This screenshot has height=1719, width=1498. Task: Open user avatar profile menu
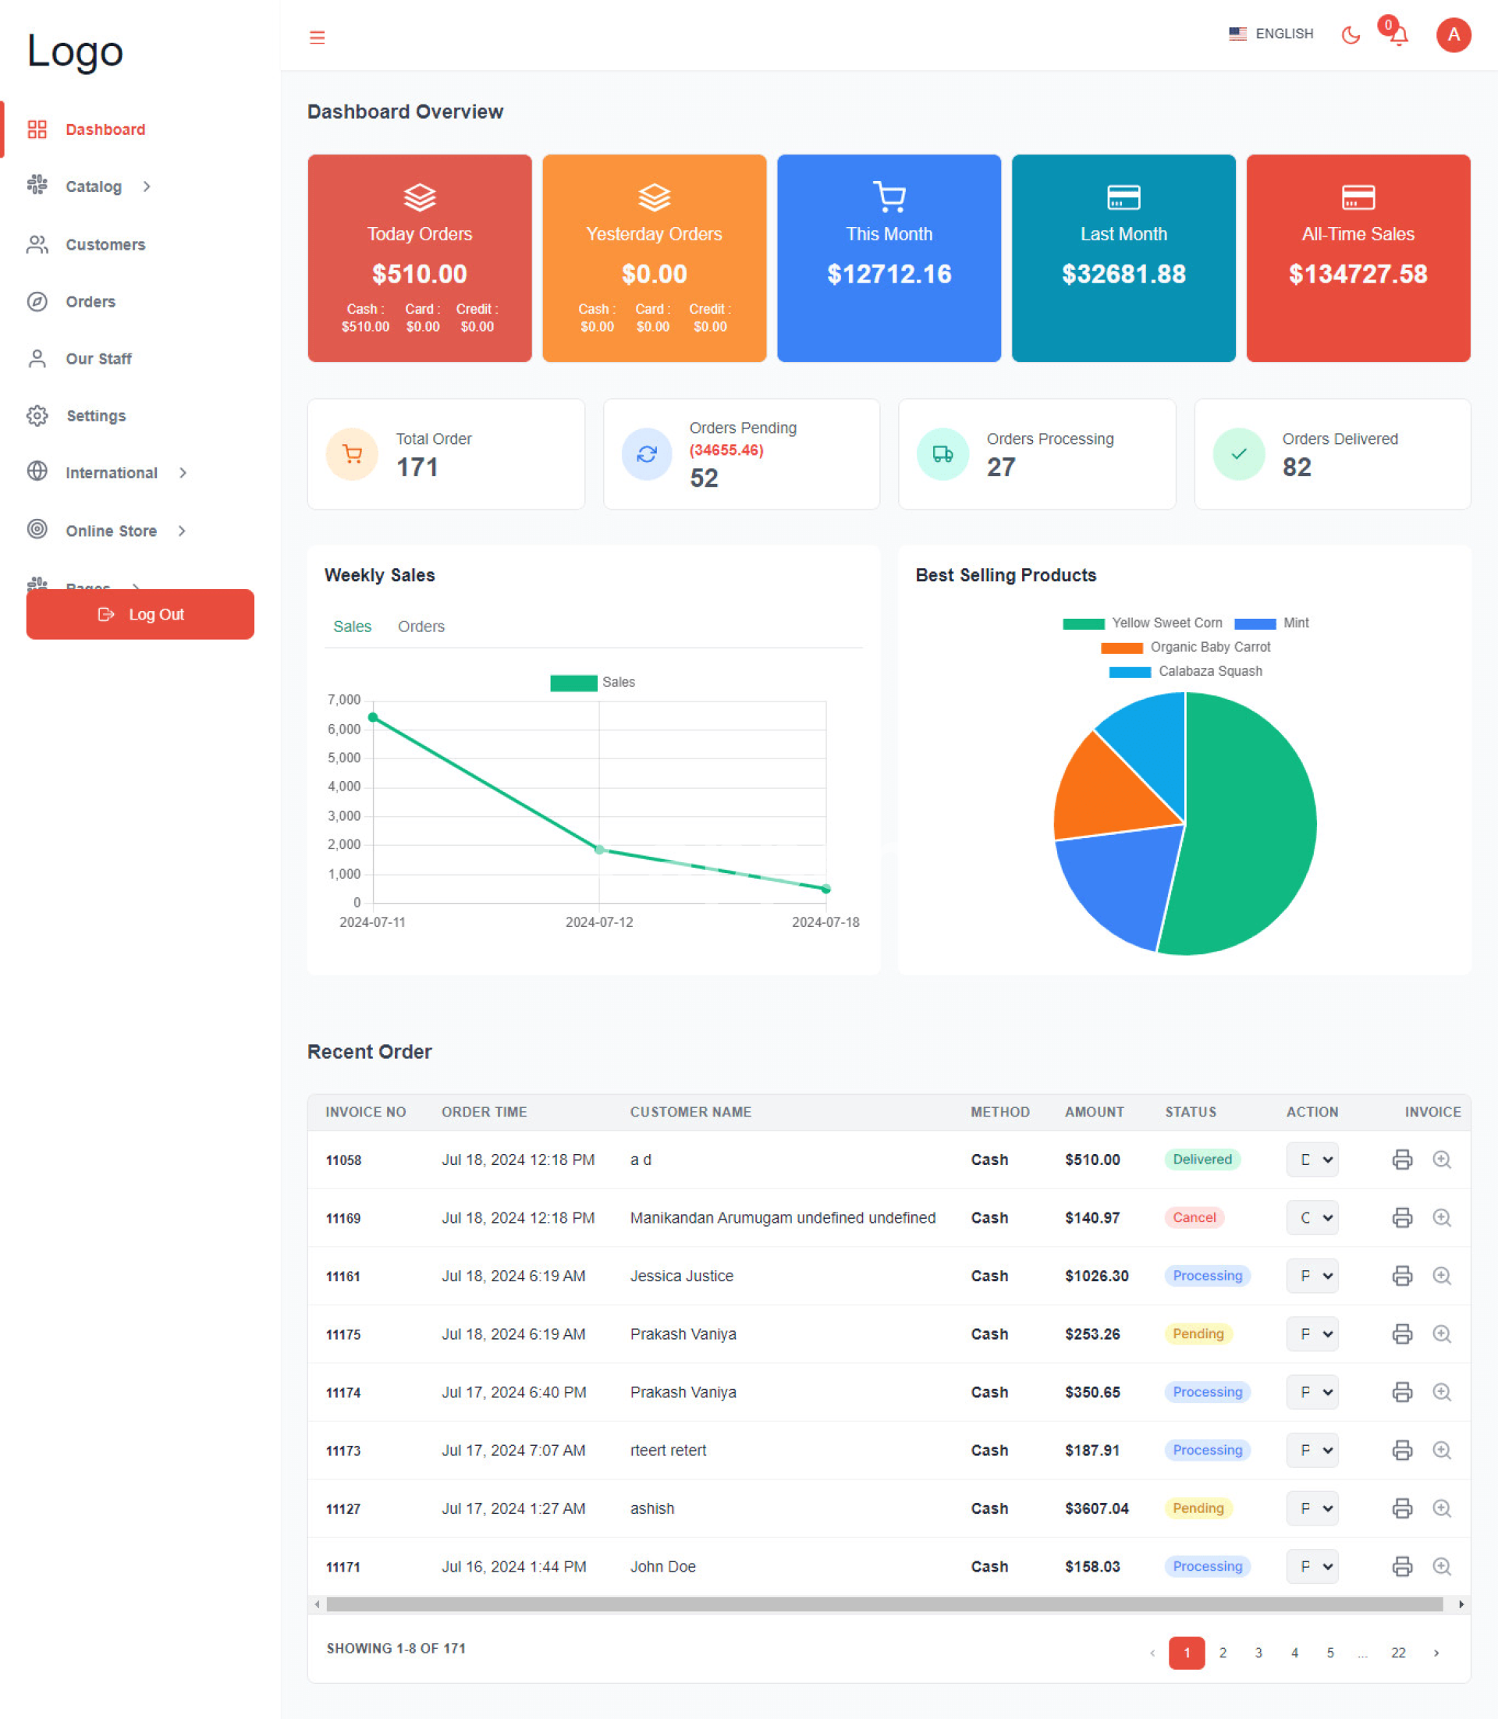[1453, 34]
